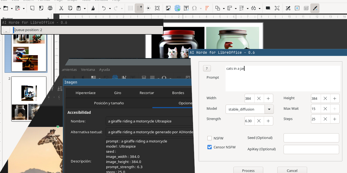Toggle the Shadow icon in toolbar
This screenshot has height=173, width=347.
(268, 8)
